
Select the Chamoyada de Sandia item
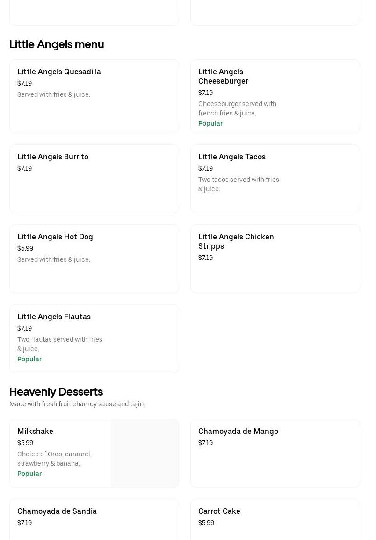[57, 511]
